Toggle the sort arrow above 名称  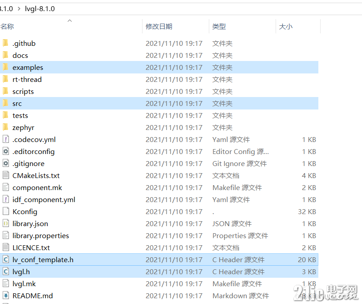[x=69, y=20]
